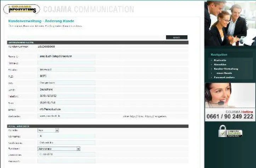256x168 pixels.
Task: Click the Ort input field
Action: 67,83
